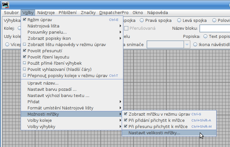Viewport: 230px width, 147px height.
Task: Expand the Nástrojová lišta submenu
Action: (72, 26)
